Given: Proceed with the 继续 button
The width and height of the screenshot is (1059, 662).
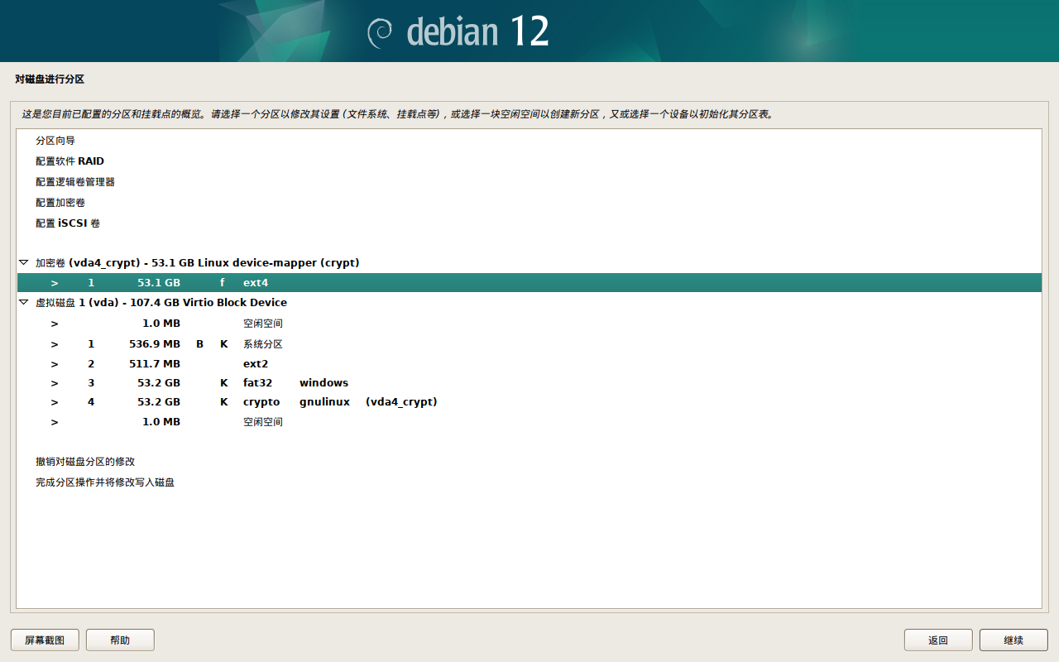Looking at the screenshot, I should [1013, 640].
